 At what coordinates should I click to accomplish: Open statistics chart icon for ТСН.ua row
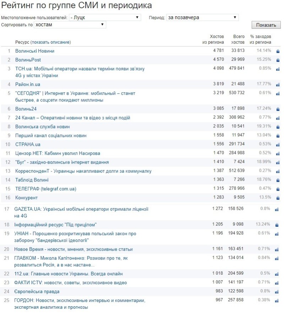coord(278,69)
